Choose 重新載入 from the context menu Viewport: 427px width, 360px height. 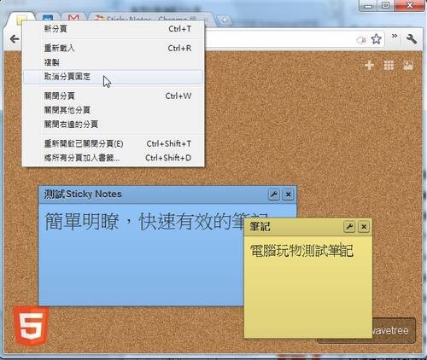point(113,48)
